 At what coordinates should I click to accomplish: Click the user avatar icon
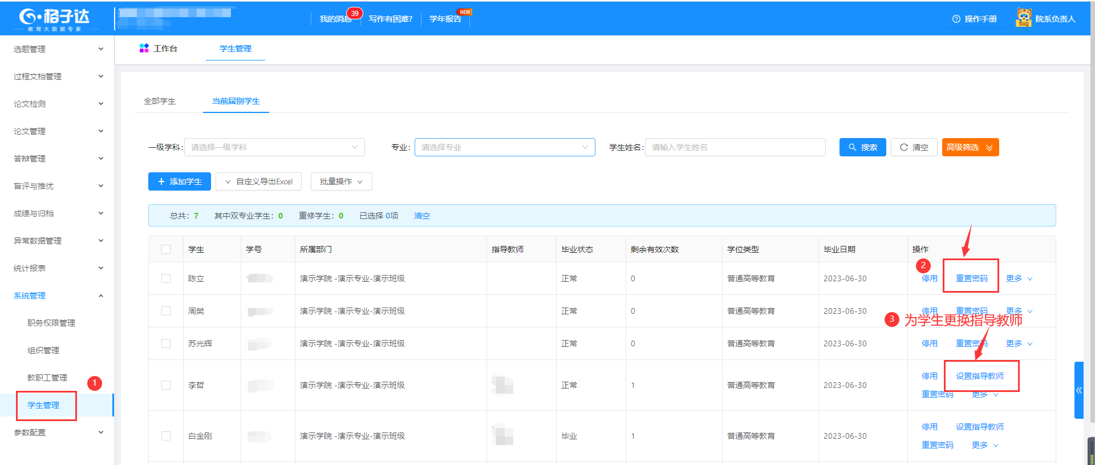[x=1024, y=18]
